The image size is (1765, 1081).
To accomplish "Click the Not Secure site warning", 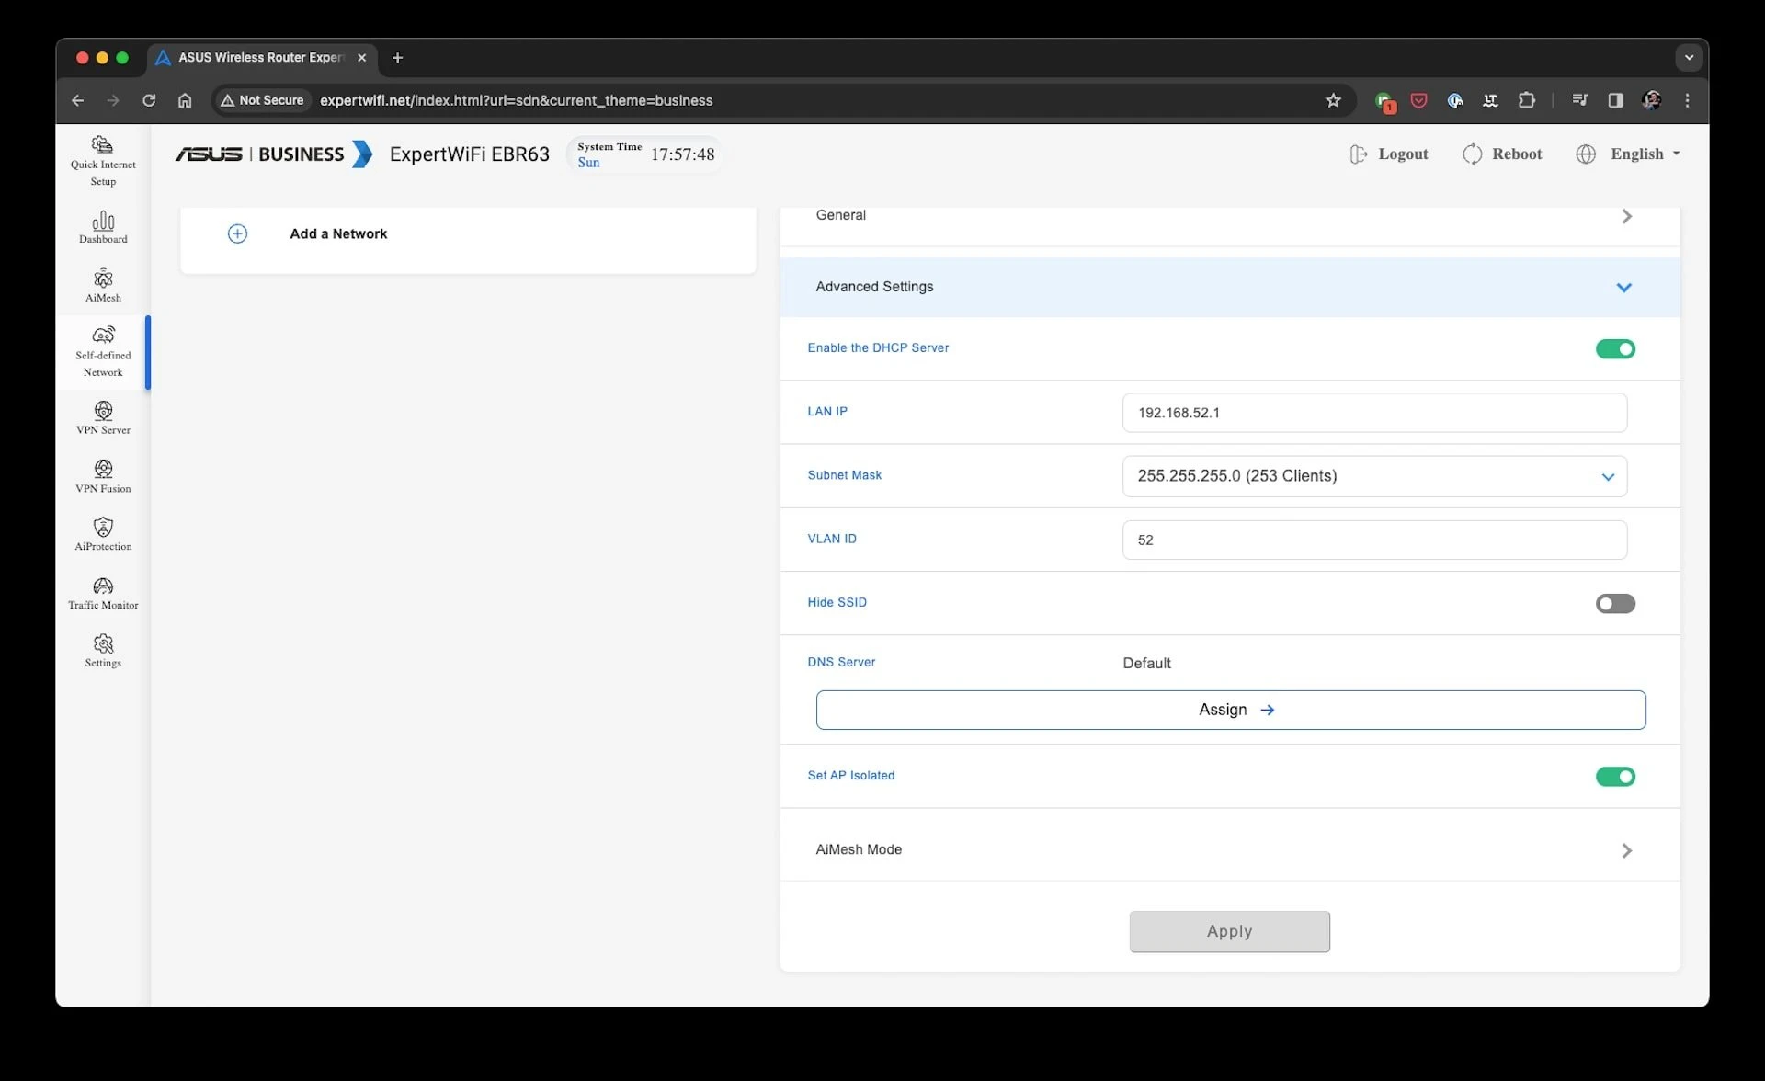I will pyautogui.click(x=262, y=100).
